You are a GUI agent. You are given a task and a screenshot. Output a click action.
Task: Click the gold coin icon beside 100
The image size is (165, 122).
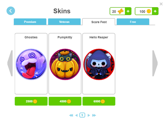point(149,11)
